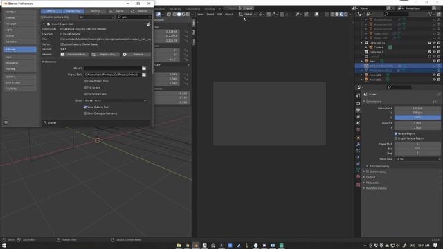Hide the Area light in viewport
Image resolution: width=443 pixels, height=249 pixels.
pos(434,61)
